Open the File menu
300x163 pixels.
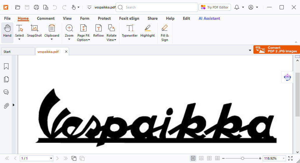point(7,18)
